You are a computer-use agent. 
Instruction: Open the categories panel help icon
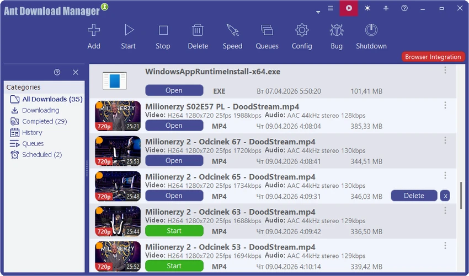point(57,72)
